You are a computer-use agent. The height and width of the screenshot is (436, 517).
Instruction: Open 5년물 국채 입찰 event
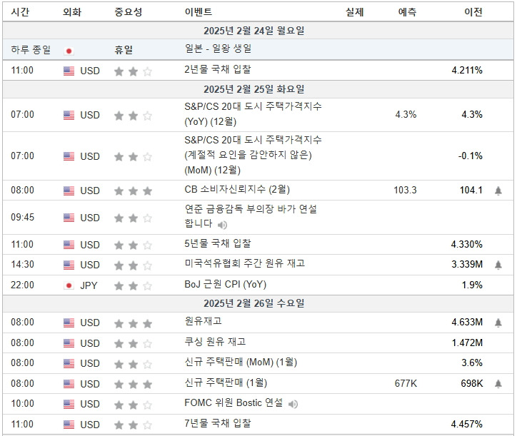[218, 243]
